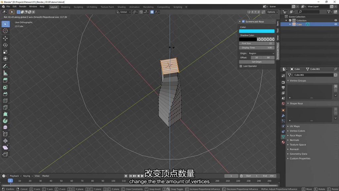Select the Measure tool
Image resolution: width=339 pixels, height=191 pixels.
pos(5,73)
